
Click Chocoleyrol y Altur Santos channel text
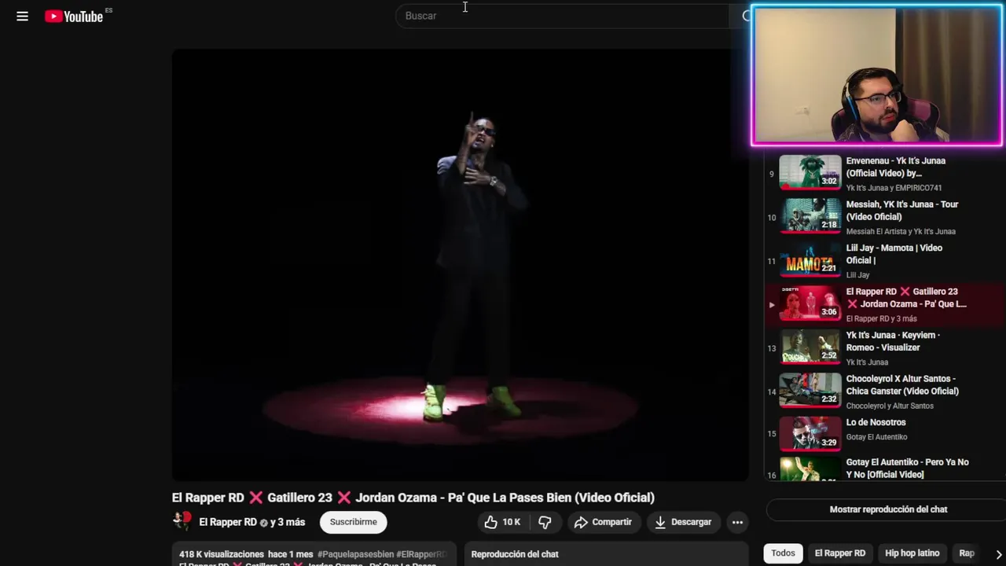point(890,406)
